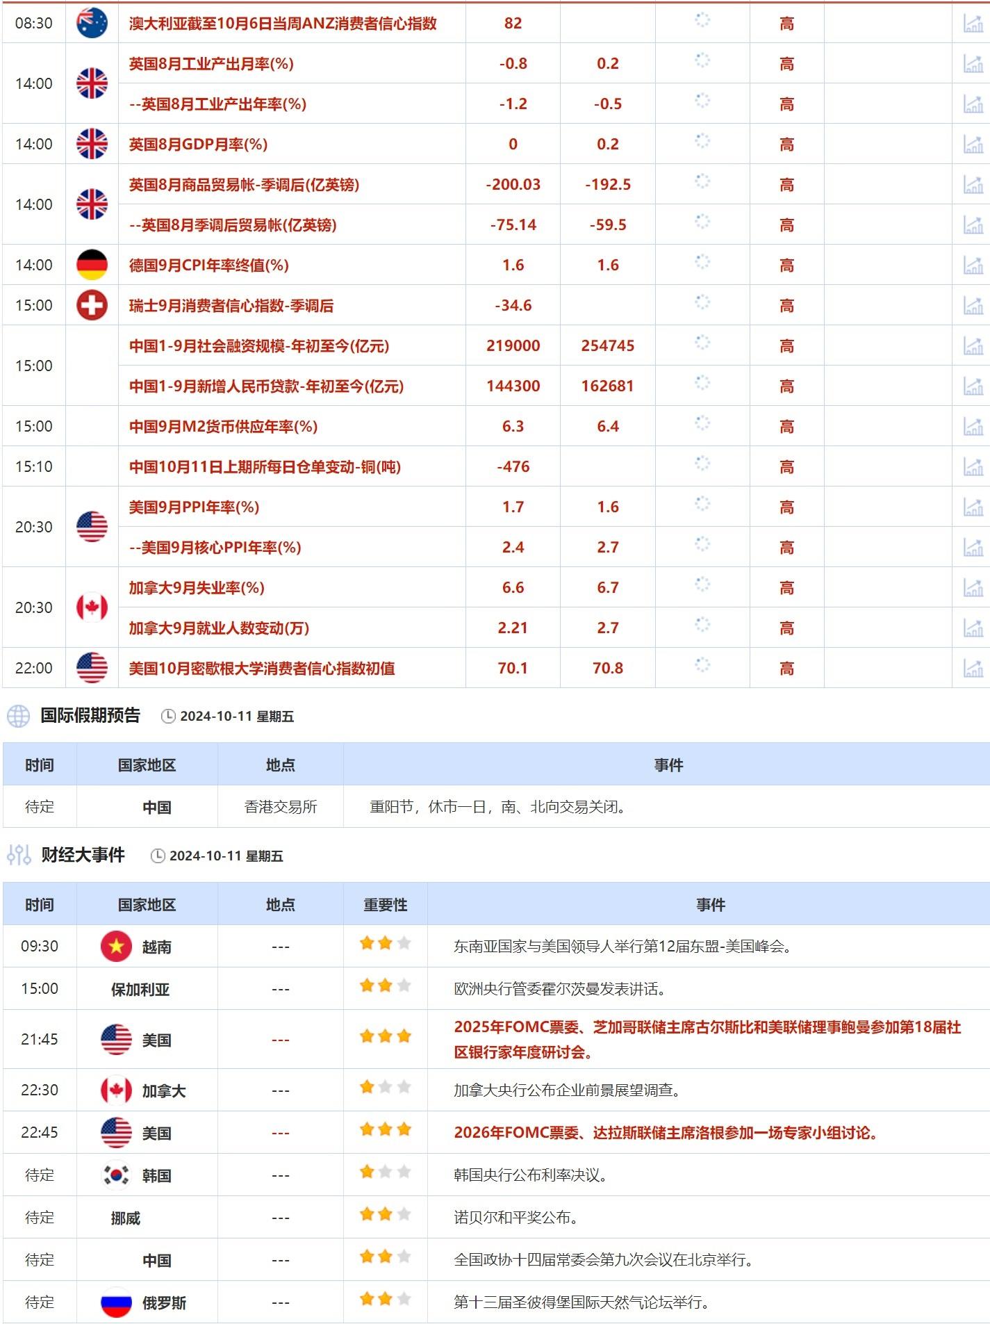The width and height of the screenshot is (990, 1324).
Task: Open chart icon for UK August GDP monthly rate
Action: click(x=973, y=145)
